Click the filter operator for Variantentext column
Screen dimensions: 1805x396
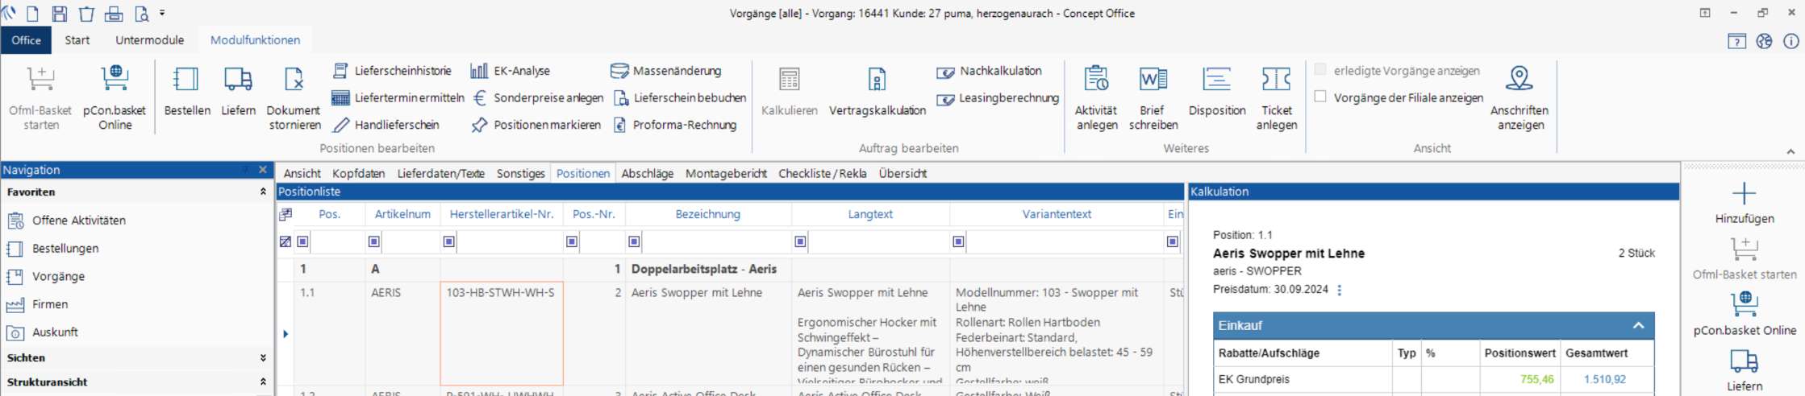tap(958, 241)
